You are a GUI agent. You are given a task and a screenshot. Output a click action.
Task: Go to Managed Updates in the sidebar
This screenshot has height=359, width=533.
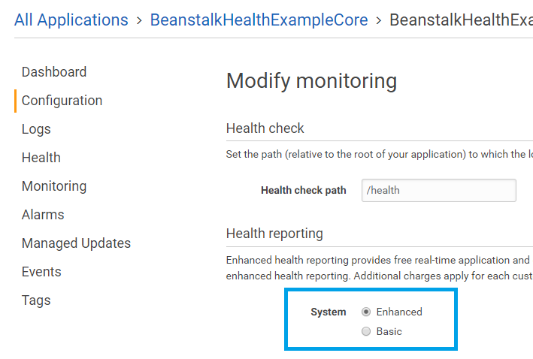click(76, 243)
